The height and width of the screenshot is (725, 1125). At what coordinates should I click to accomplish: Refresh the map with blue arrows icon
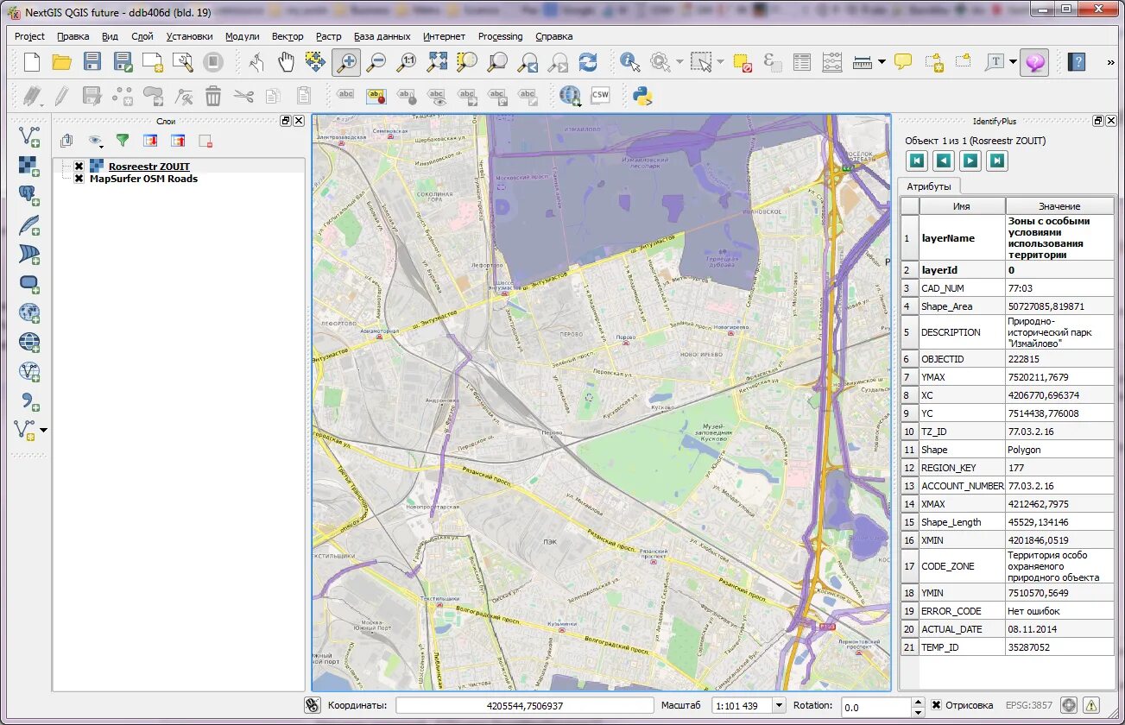point(588,62)
